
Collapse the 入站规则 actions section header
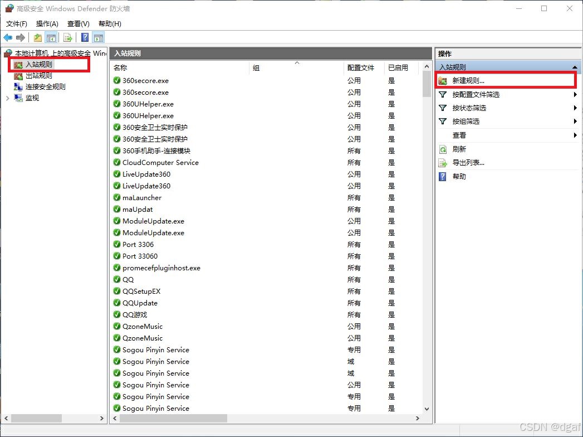click(x=575, y=67)
